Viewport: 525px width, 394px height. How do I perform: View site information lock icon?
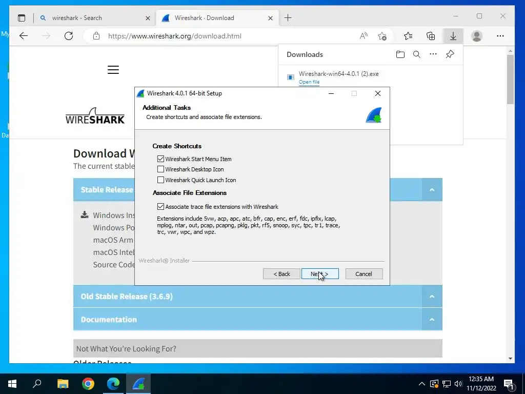96,36
